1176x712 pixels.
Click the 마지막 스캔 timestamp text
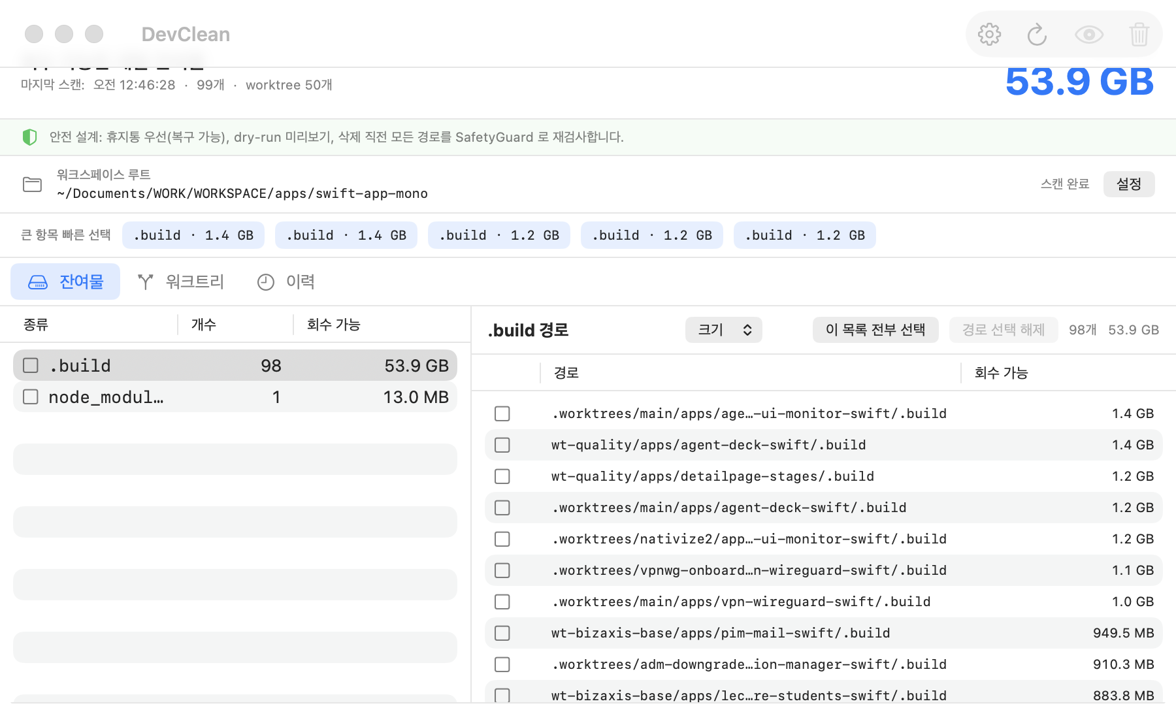[98, 85]
